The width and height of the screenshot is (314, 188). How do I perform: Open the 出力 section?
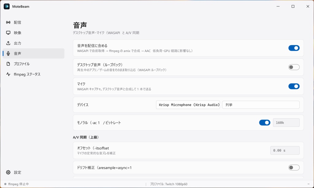(34, 43)
